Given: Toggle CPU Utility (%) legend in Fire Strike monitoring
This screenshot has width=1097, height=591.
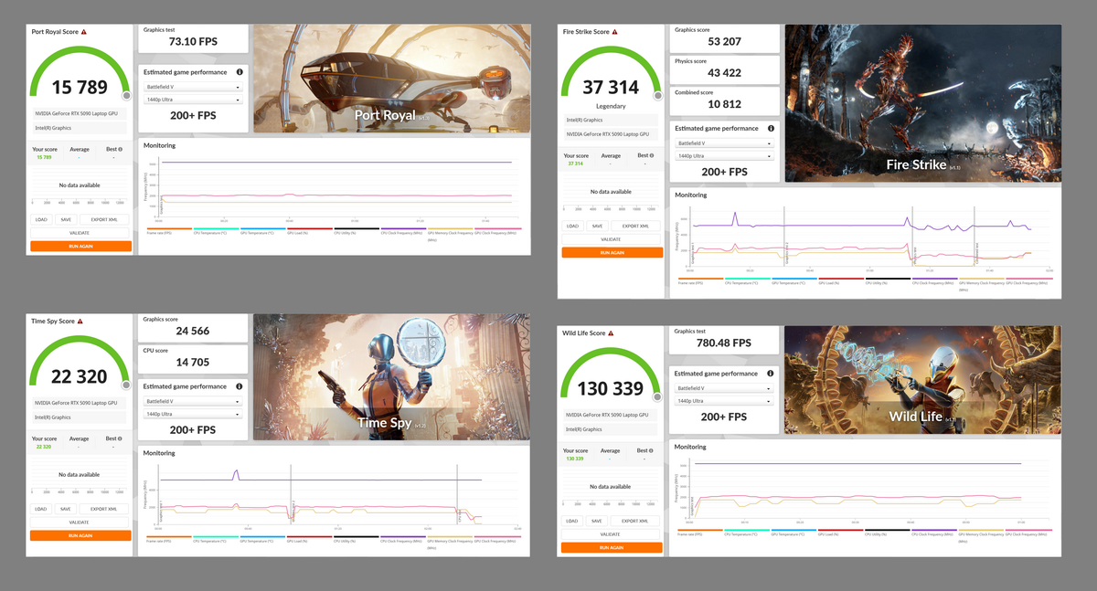Looking at the screenshot, I should (x=888, y=281).
